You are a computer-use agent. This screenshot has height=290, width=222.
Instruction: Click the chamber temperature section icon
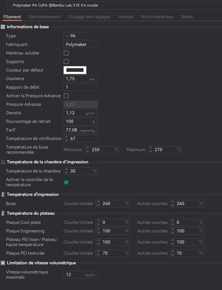pos(3,162)
